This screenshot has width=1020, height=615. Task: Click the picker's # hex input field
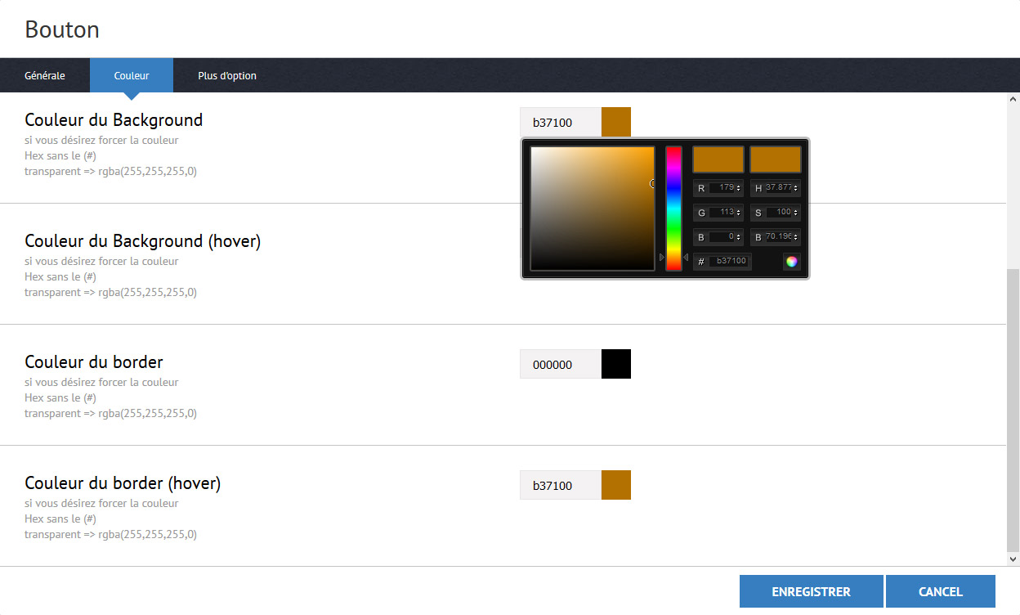click(729, 261)
